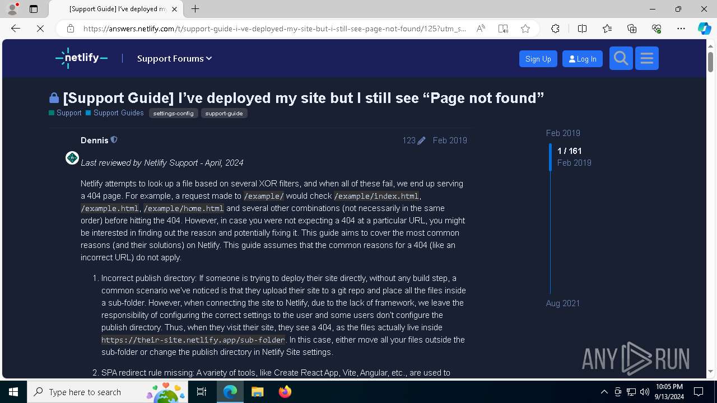717x403 pixels.
Task: Open the hamburger menu on Netlify forum
Action: point(647,58)
